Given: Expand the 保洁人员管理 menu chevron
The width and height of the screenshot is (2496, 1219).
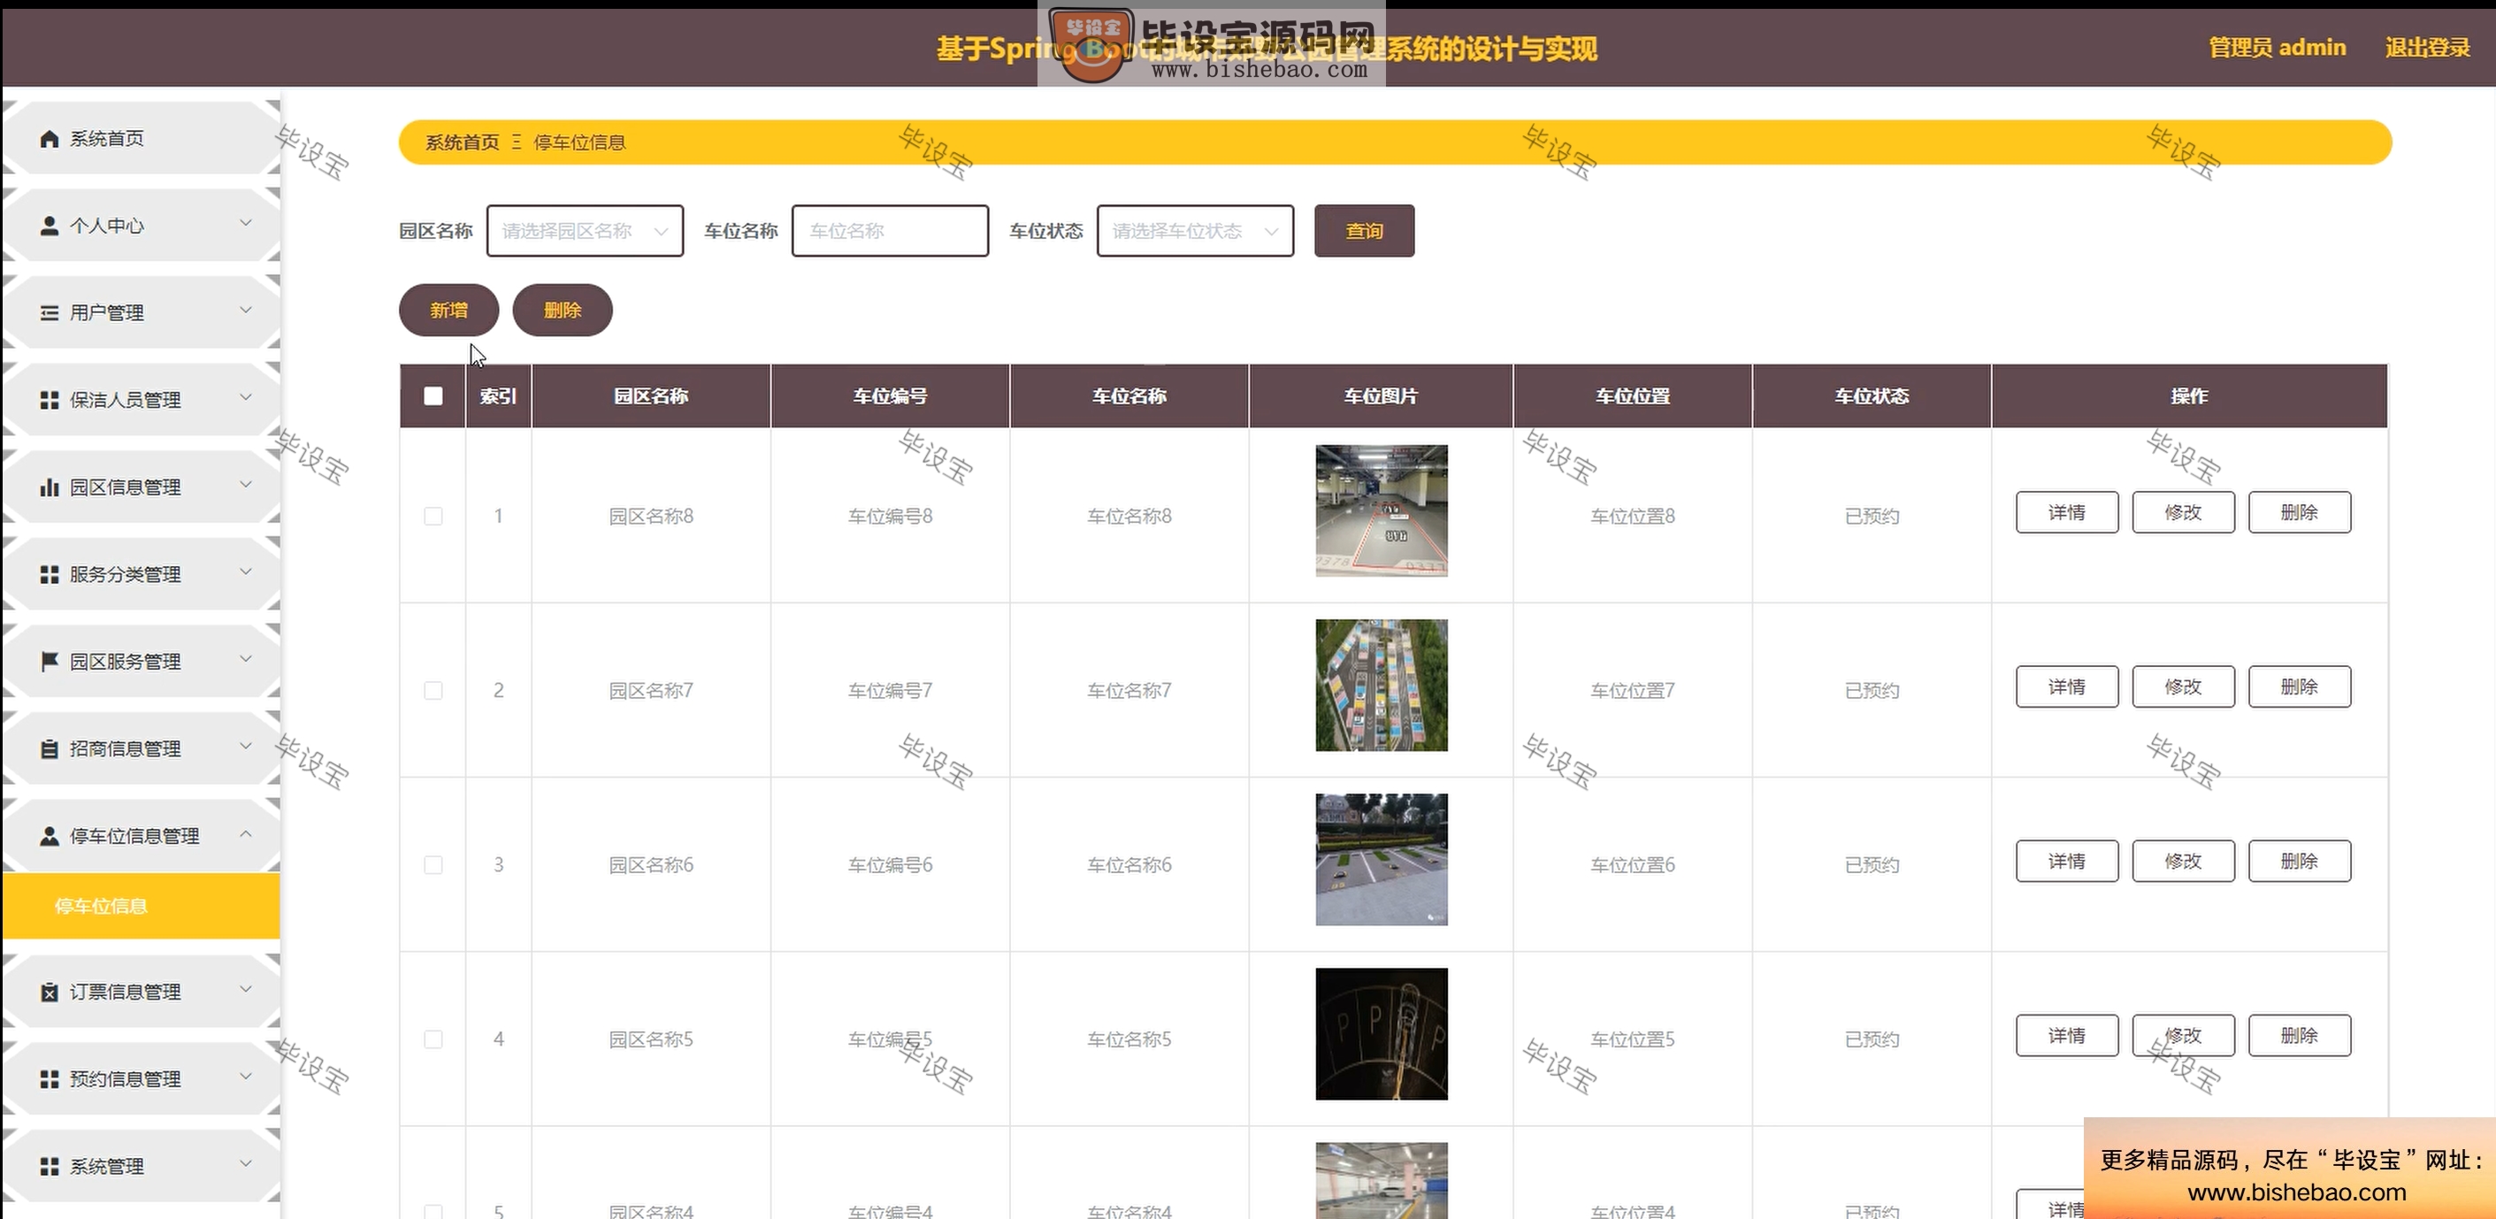Looking at the screenshot, I should point(246,397).
